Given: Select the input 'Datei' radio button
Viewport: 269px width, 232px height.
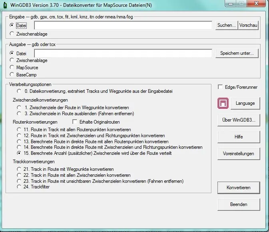Looking at the screenshot, I should click(x=12, y=25).
